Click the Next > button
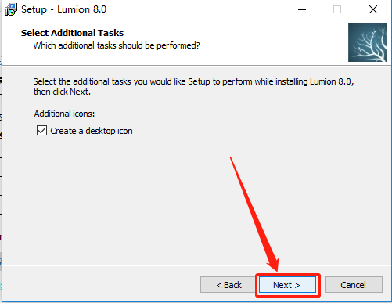 tap(287, 285)
